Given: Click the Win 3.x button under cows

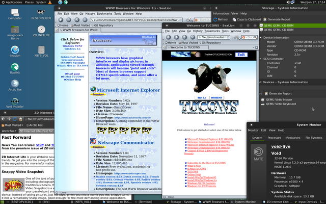Looking at the screenshot, I should [202, 97].
